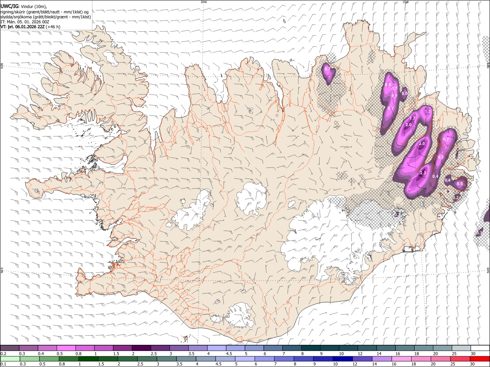The width and height of the screenshot is (490, 367).
Task: Click the light violet 14 mm rain swatch
Action: [x=382, y=359]
